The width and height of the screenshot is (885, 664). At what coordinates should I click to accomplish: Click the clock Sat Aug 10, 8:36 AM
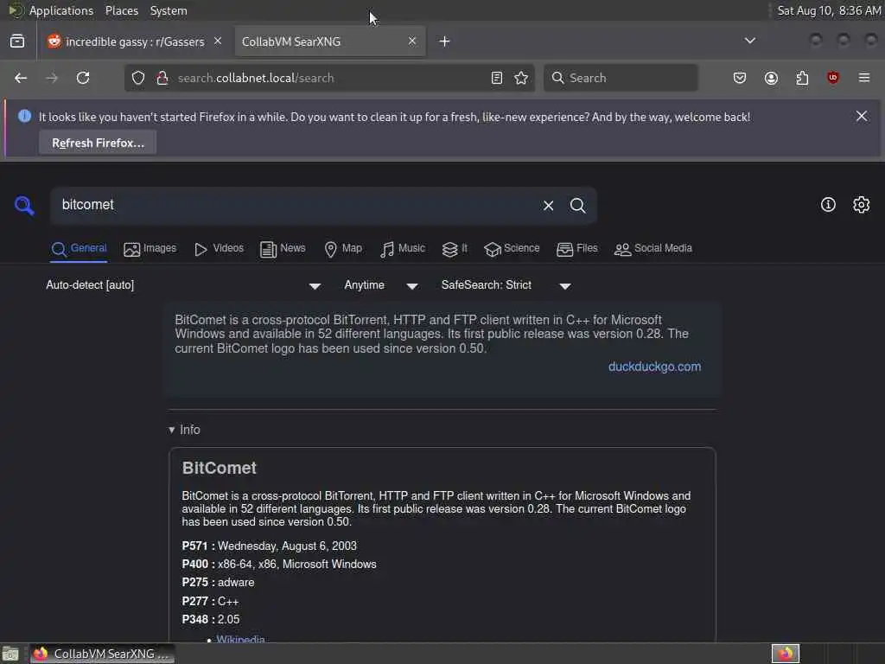(829, 10)
